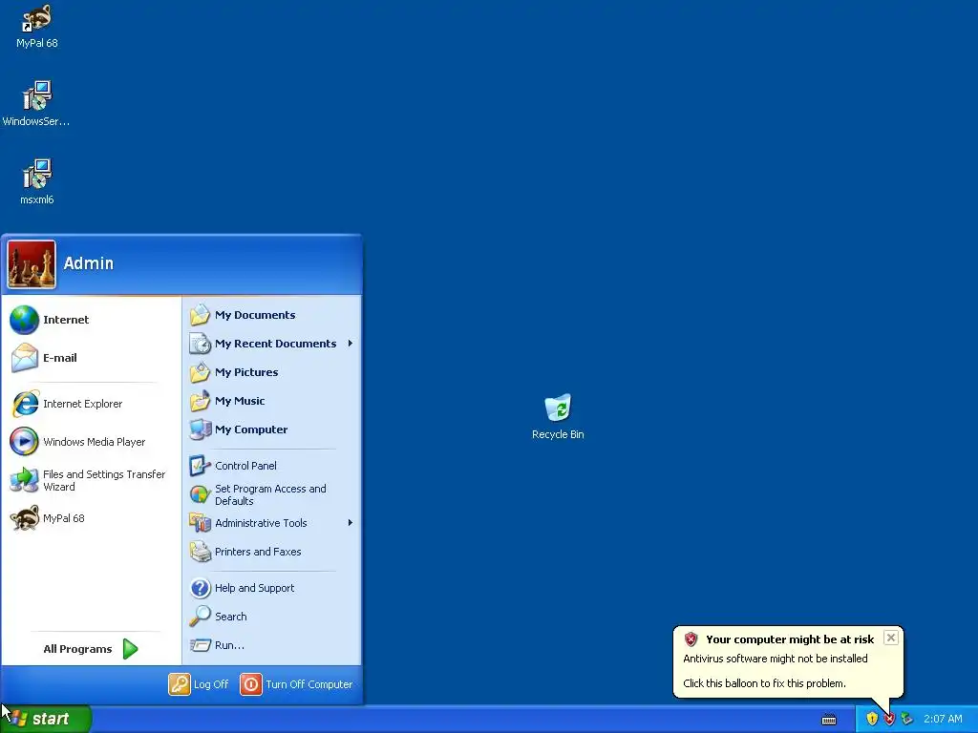Click the red Security Center shield tray icon

click(x=889, y=720)
